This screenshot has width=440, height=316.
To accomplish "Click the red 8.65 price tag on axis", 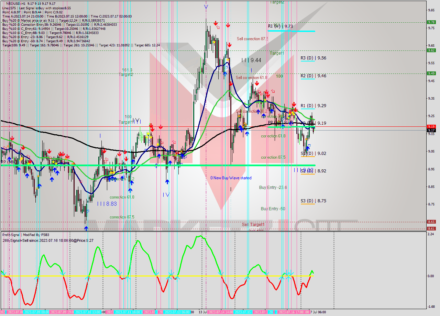I will (431, 222).
